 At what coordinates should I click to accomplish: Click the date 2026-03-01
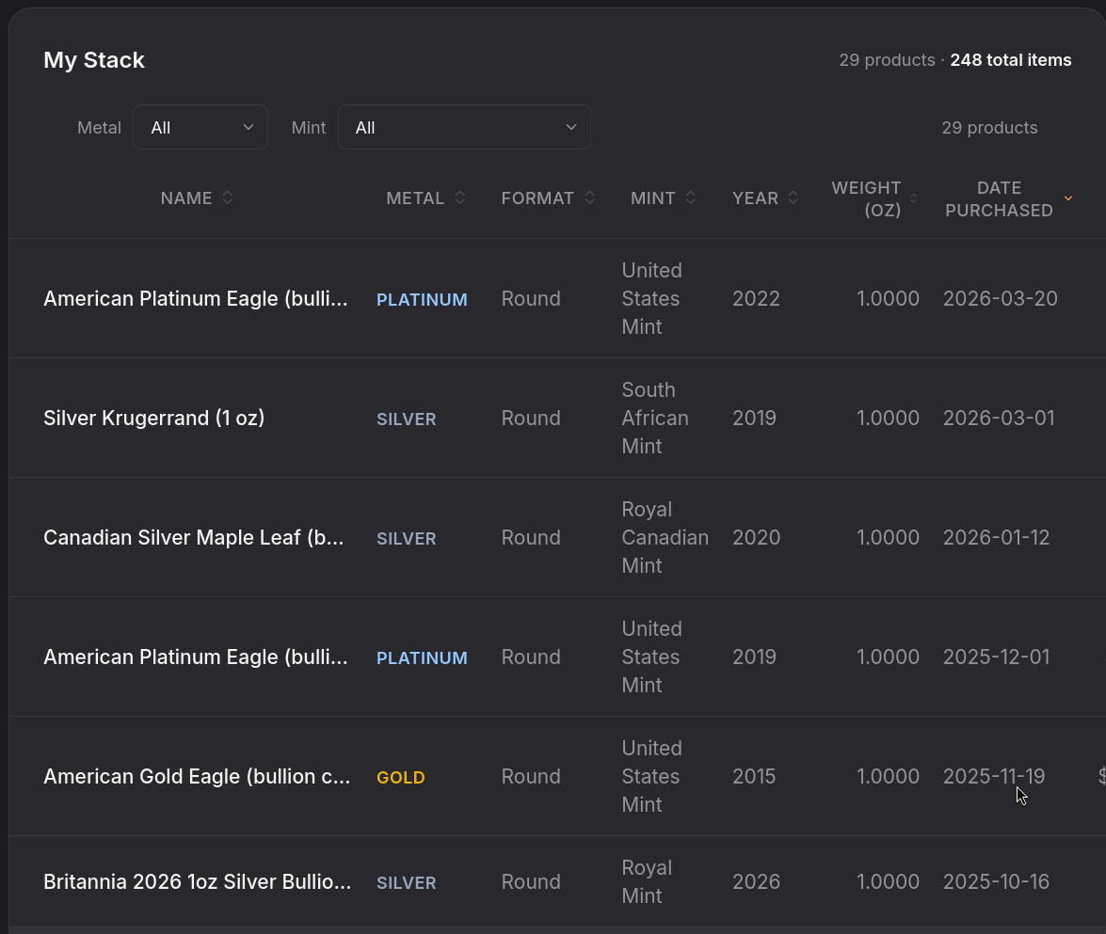click(999, 418)
